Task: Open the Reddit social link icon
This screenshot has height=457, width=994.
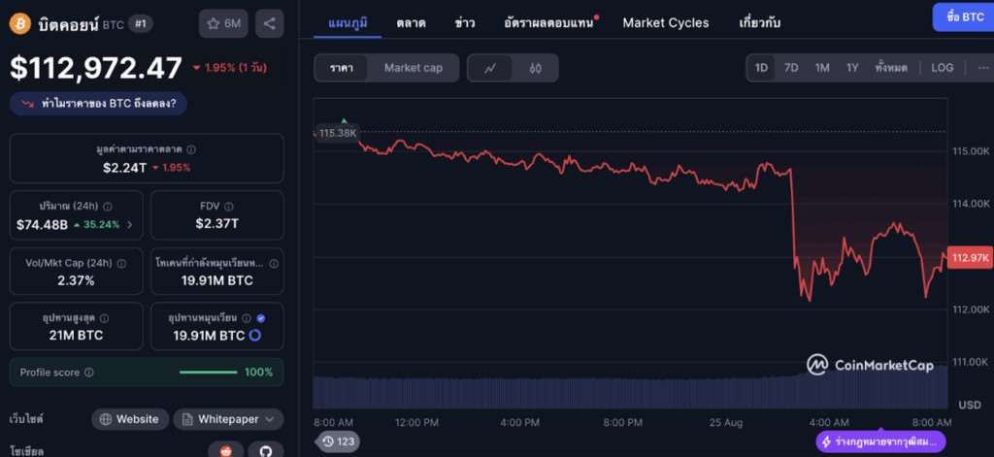Action: tap(226, 451)
